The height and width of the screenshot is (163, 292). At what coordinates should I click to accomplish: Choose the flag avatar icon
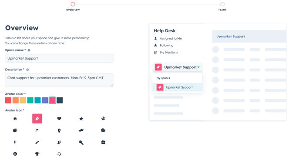click(37, 130)
